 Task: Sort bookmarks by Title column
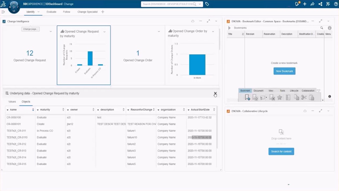click(243, 34)
